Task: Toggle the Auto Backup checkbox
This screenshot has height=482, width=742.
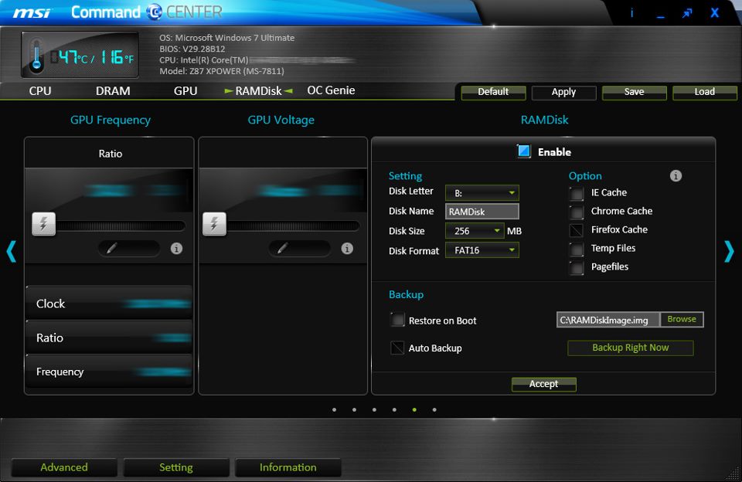Action: [x=397, y=348]
